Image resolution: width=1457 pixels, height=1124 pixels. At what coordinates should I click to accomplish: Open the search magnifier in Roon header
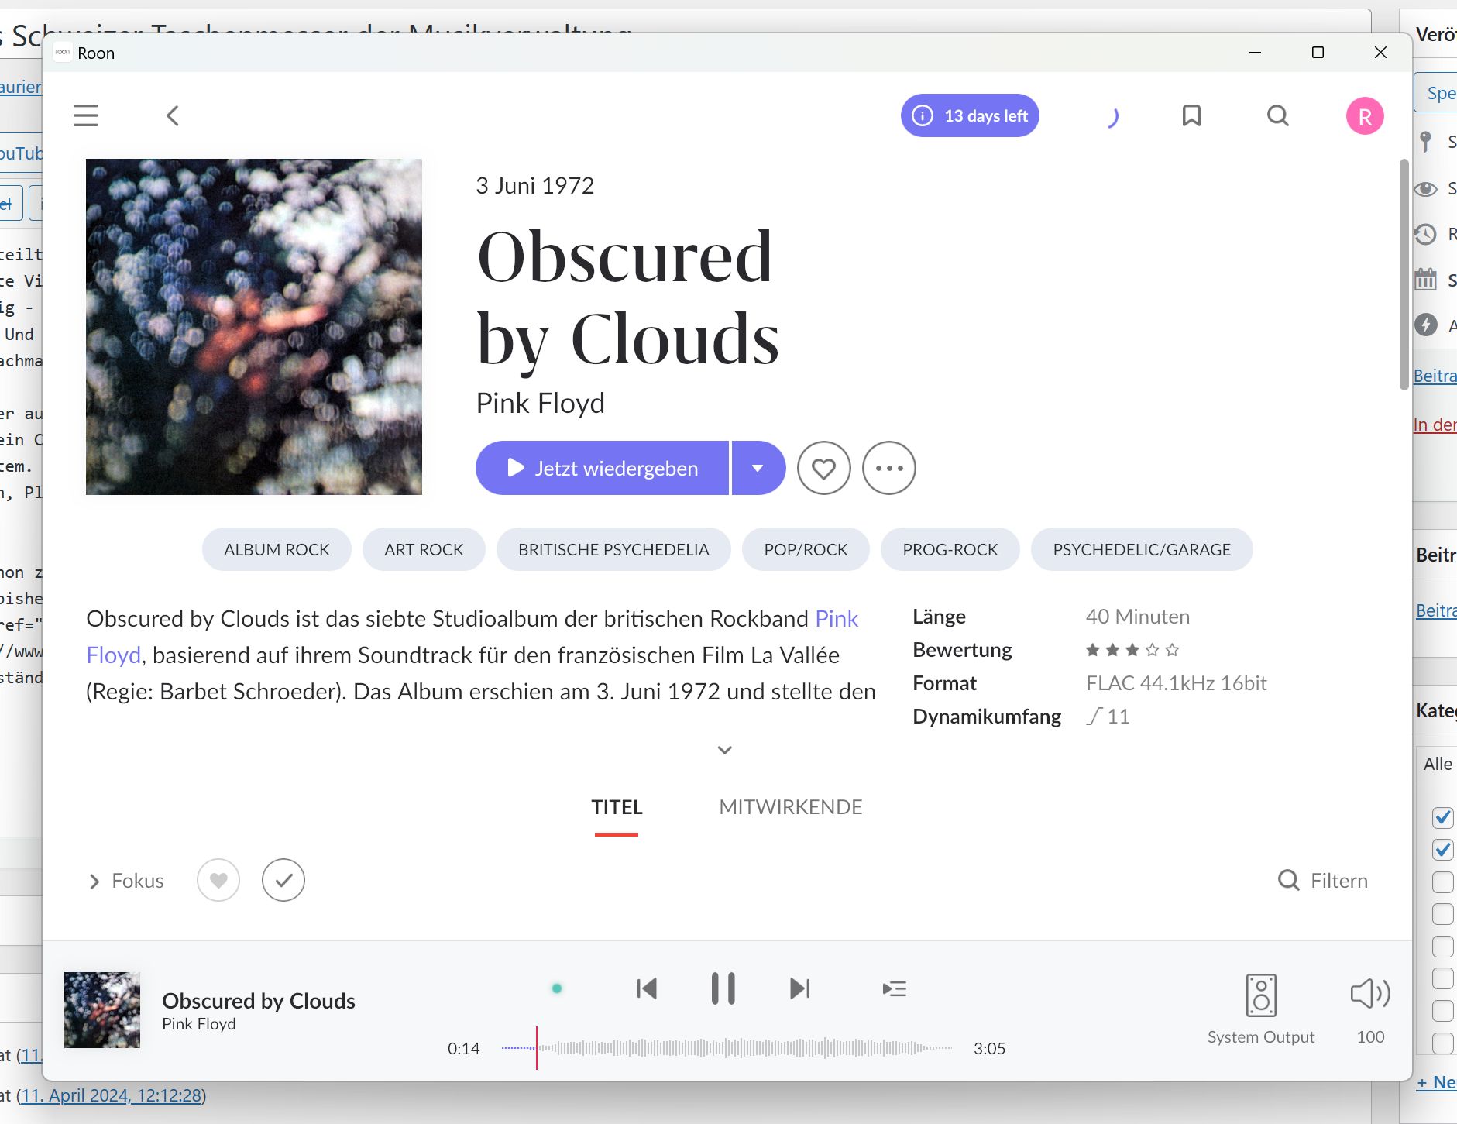[x=1278, y=115]
